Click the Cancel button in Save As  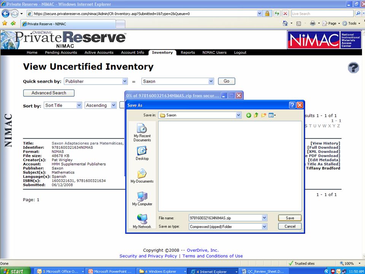[x=290, y=226]
